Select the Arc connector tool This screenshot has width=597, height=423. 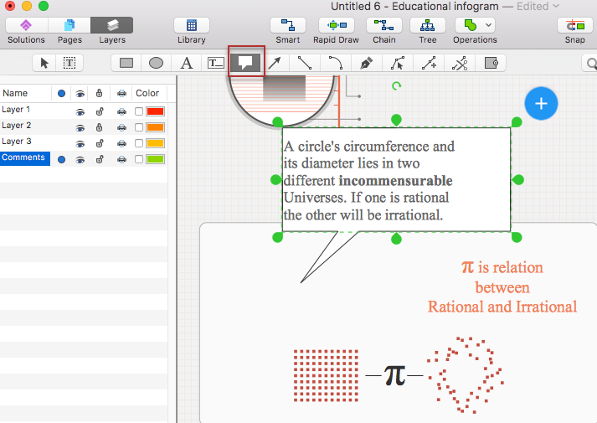coord(335,63)
